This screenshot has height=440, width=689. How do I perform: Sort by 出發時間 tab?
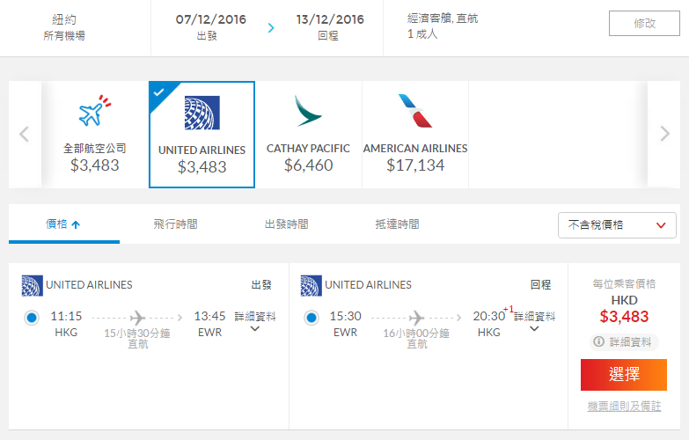click(x=286, y=224)
